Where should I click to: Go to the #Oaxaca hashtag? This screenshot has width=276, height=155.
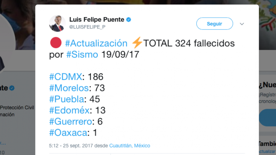click(68, 133)
